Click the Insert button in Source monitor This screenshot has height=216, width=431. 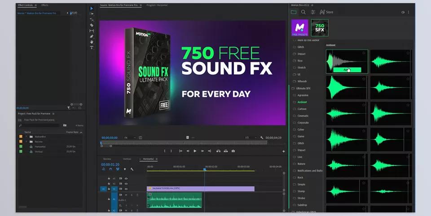(x=218, y=151)
